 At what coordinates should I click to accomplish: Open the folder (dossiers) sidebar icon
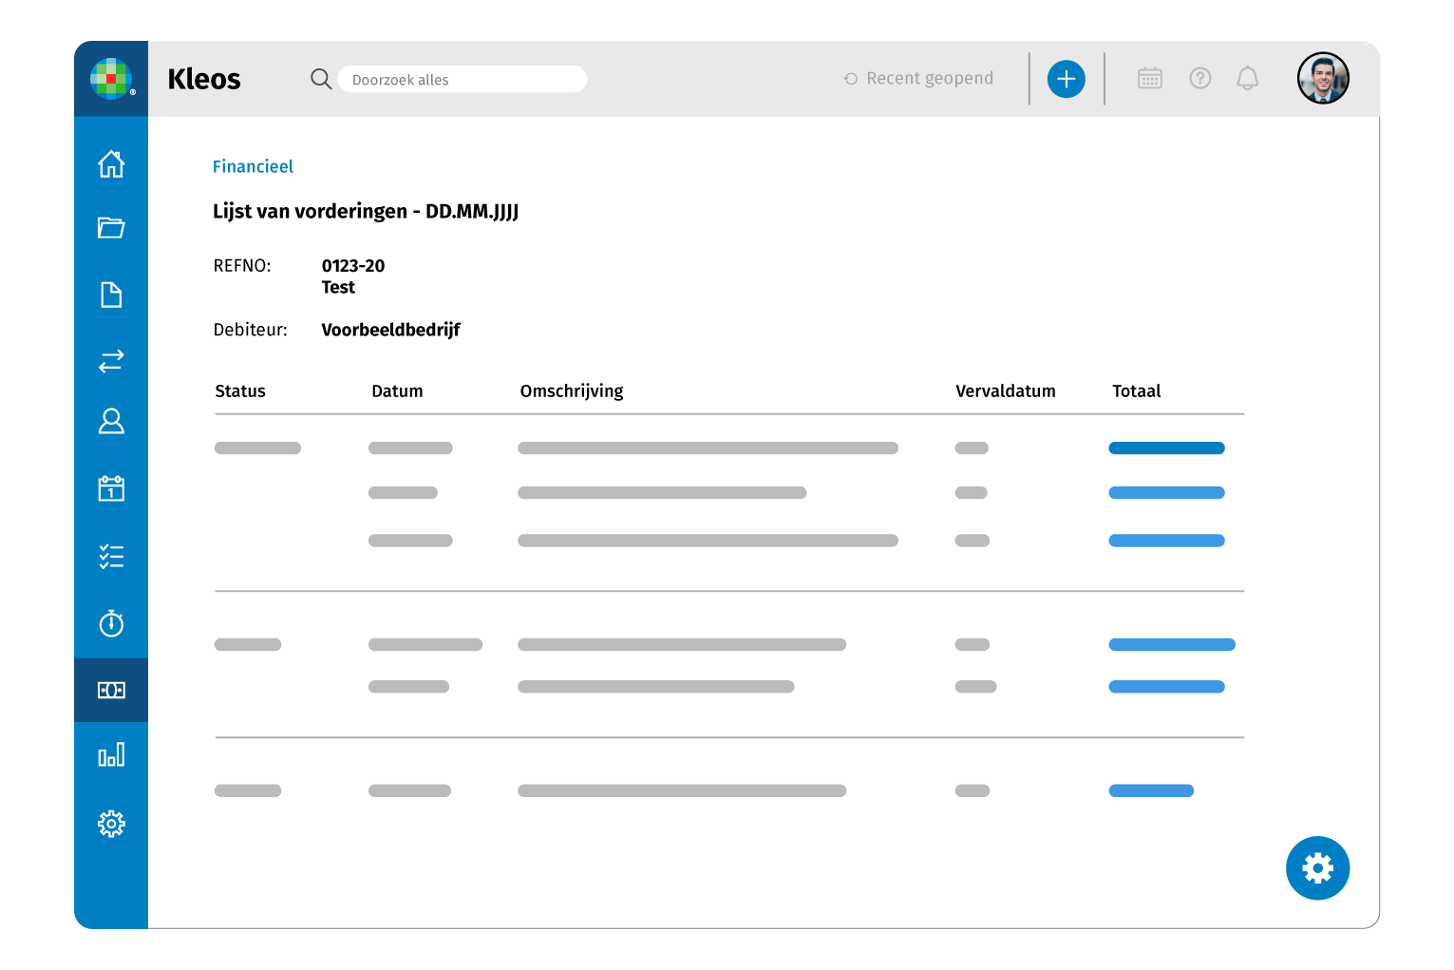coord(111,228)
